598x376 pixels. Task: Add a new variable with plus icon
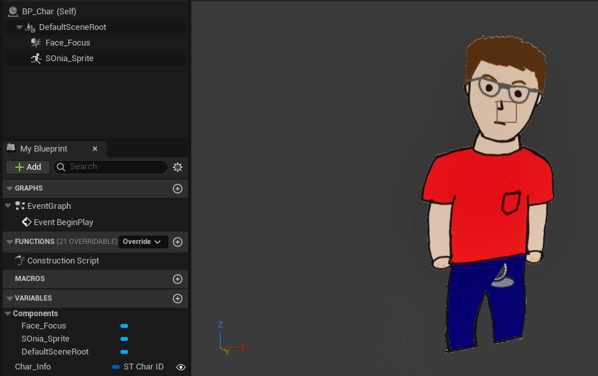178,299
